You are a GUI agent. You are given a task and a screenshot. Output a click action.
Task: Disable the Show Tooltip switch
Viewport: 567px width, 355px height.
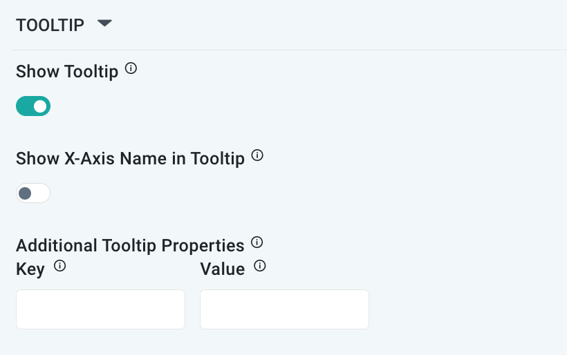(33, 106)
